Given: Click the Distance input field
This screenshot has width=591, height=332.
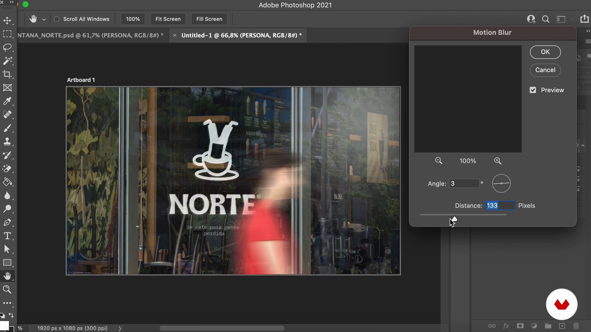Looking at the screenshot, I should (501, 206).
